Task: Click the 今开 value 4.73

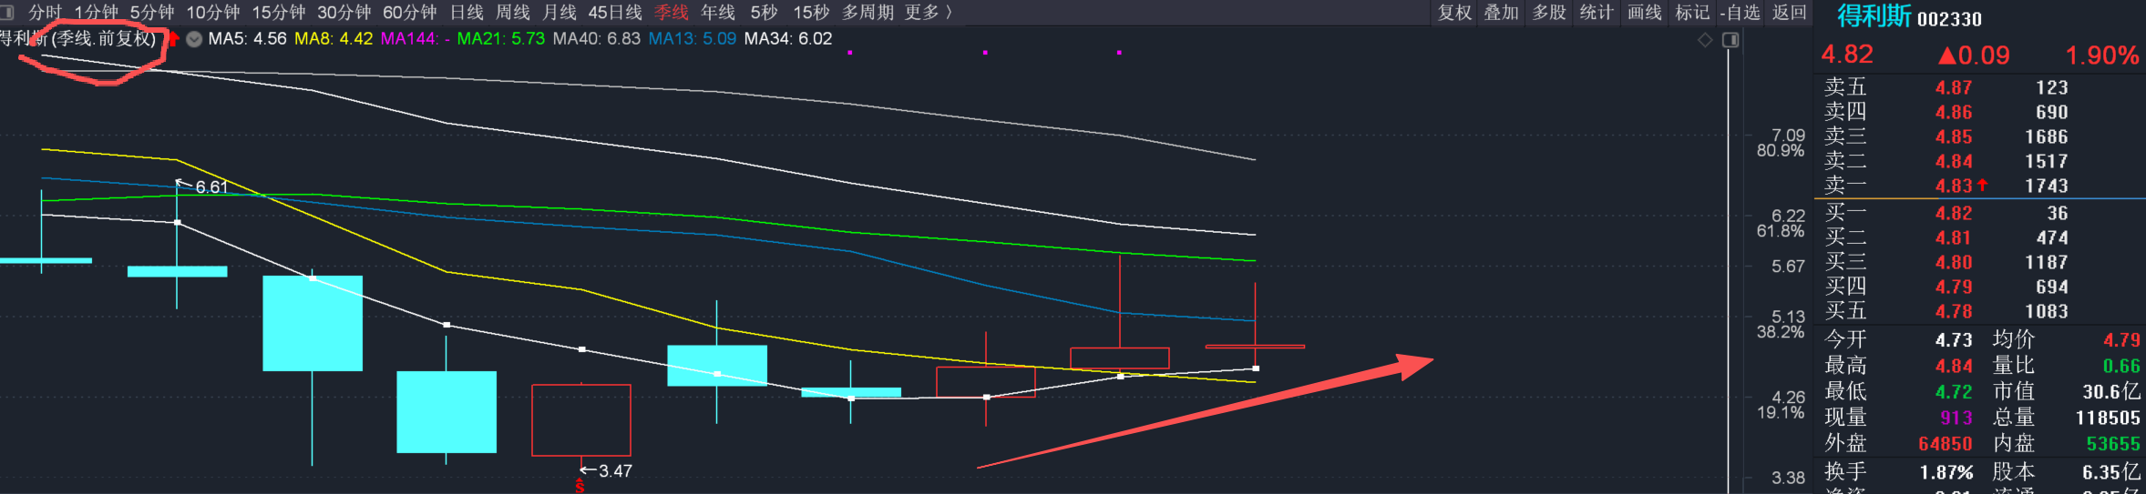Action: pyautogui.click(x=1954, y=339)
